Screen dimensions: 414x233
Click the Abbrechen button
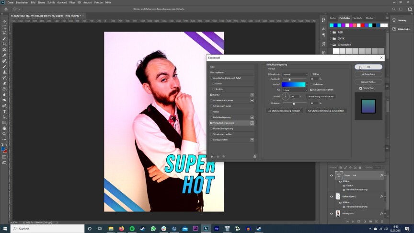368,74
